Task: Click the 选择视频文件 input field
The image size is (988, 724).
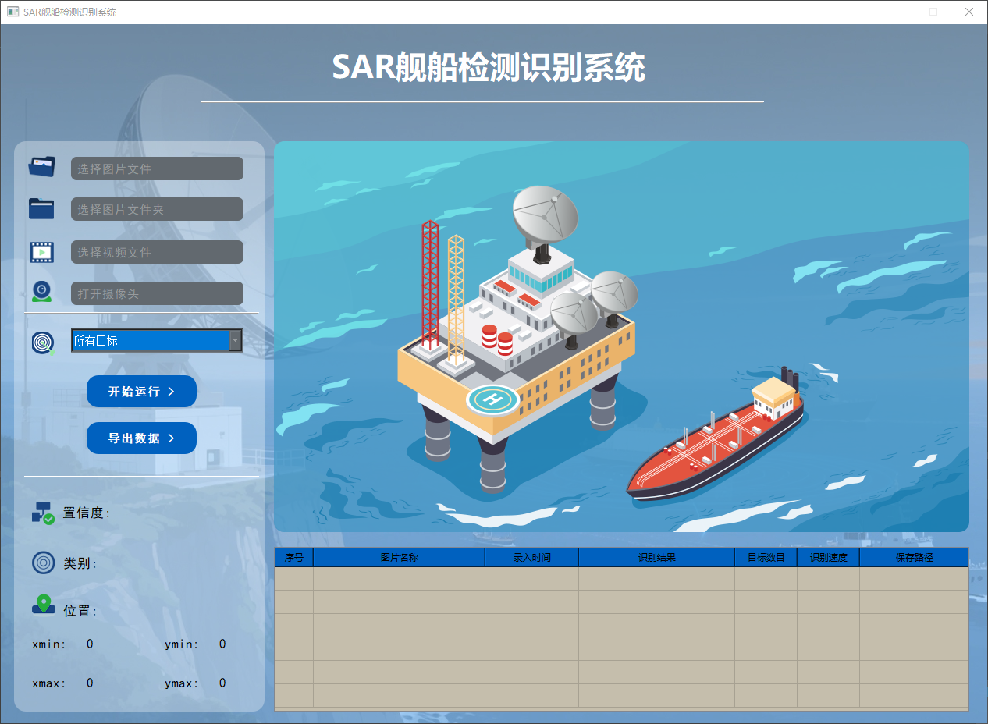Action: tap(157, 252)
